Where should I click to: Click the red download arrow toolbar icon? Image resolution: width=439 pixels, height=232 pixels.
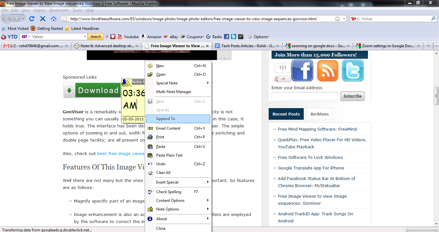point(113,37)
